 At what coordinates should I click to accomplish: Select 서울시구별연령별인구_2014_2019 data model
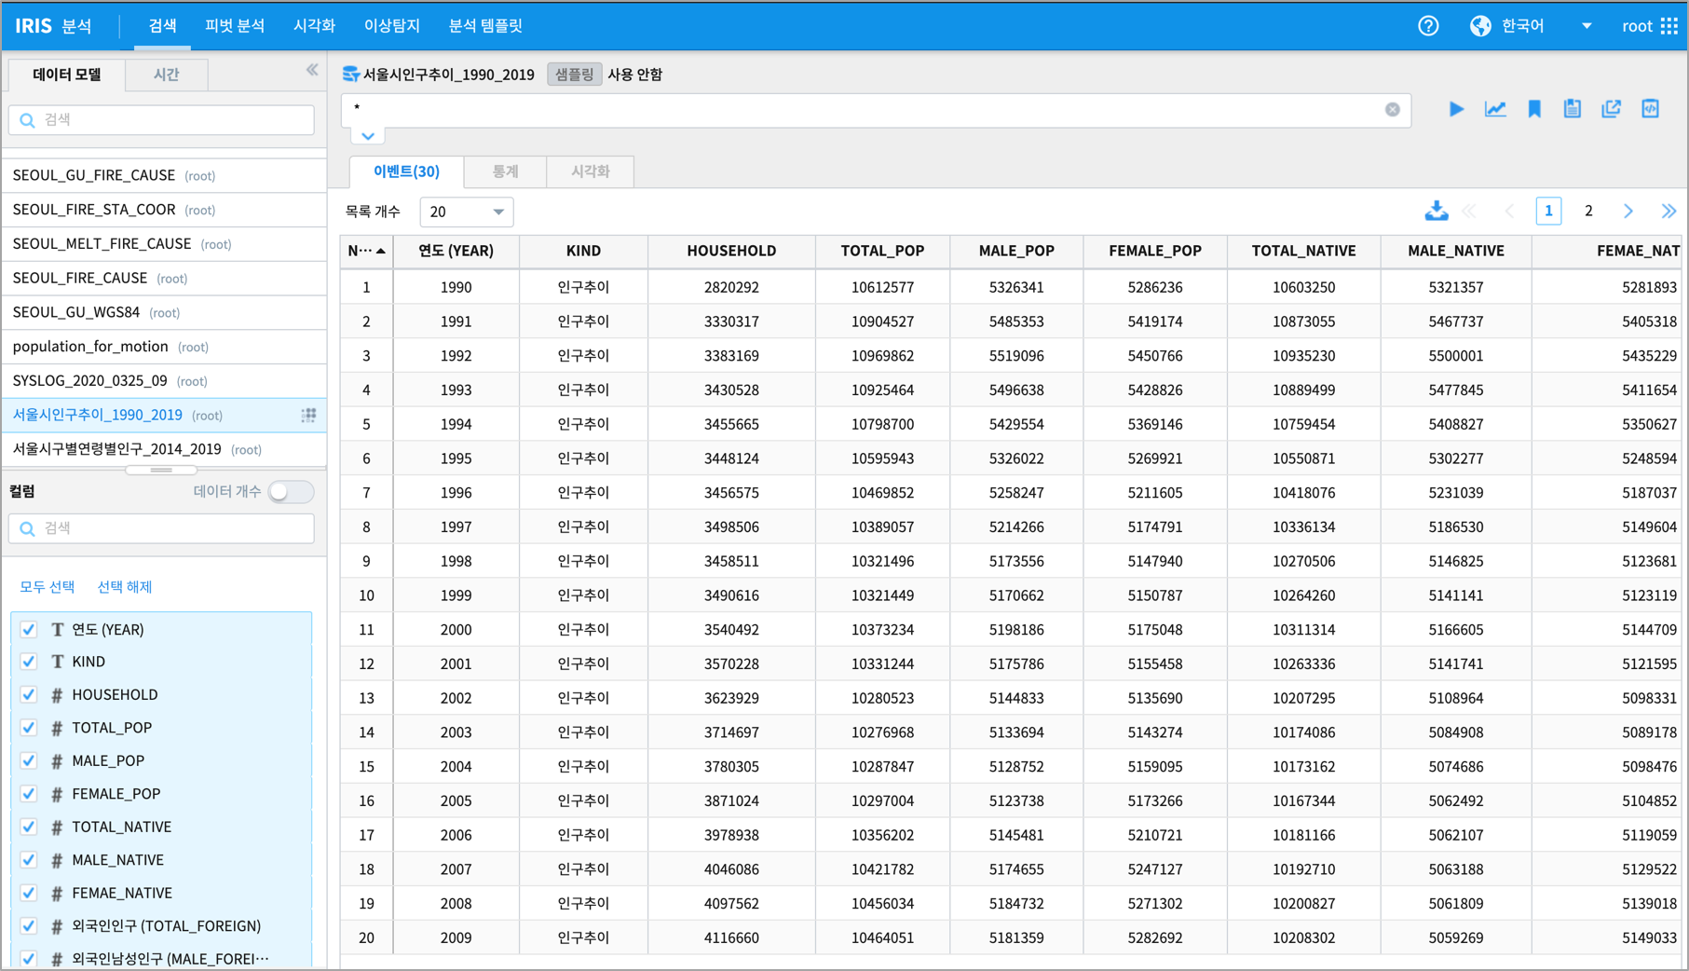164,449
